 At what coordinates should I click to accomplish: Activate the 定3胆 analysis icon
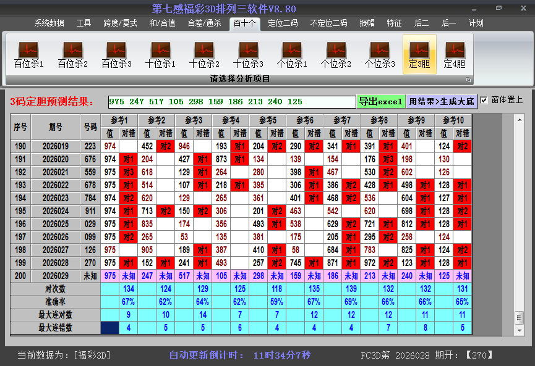[419, 52]
